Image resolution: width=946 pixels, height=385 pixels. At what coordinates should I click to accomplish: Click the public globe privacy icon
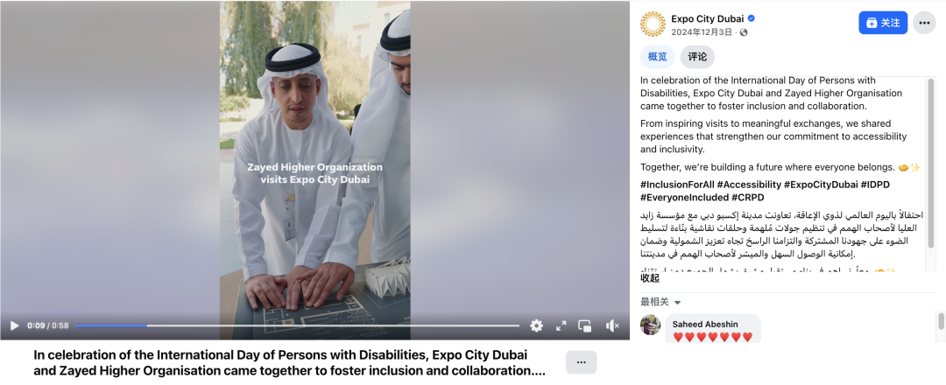click(744, 32)
